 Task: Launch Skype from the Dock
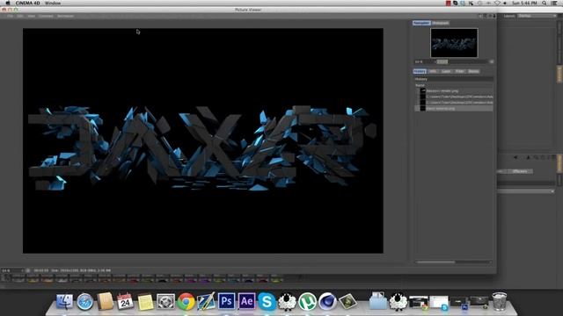click(267, 302)
